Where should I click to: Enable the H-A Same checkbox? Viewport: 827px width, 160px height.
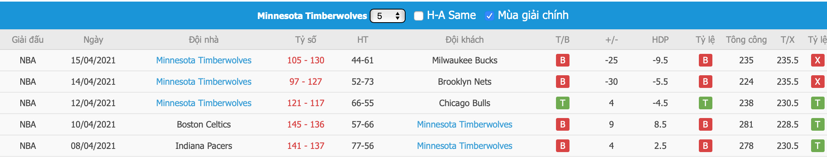point(418,16)
